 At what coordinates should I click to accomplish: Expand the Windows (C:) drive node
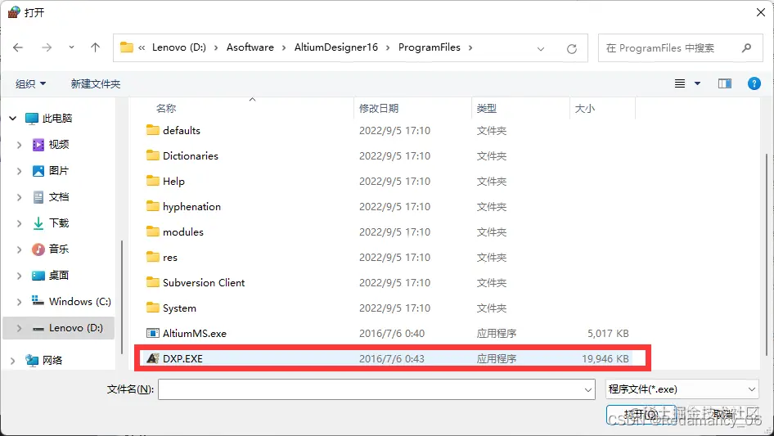20,302
